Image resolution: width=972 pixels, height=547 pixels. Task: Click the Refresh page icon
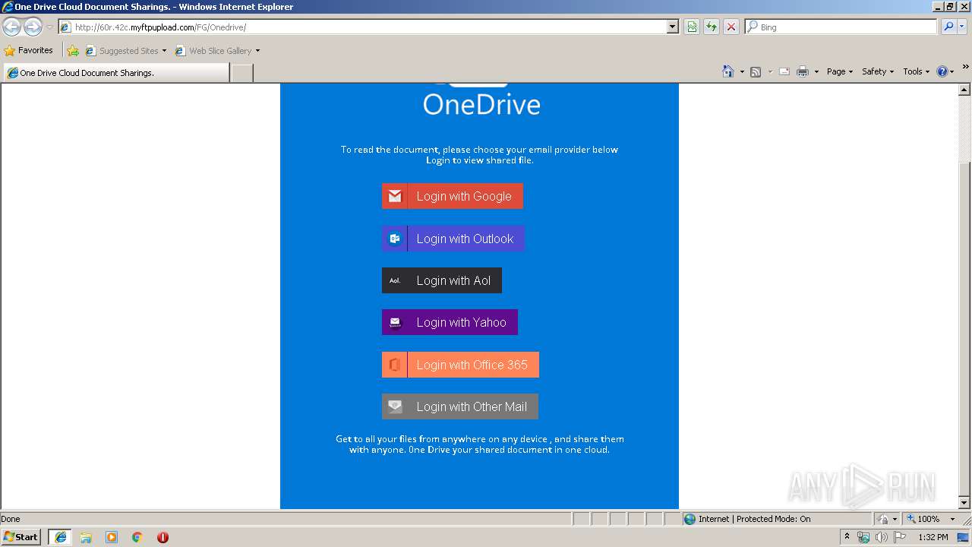(x=712, y=27)
